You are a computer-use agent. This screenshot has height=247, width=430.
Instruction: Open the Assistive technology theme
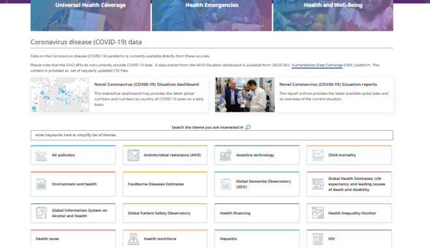257,155
